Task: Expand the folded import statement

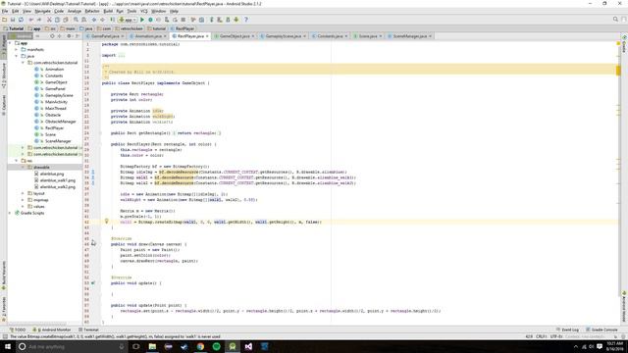Action: (121, 55)
